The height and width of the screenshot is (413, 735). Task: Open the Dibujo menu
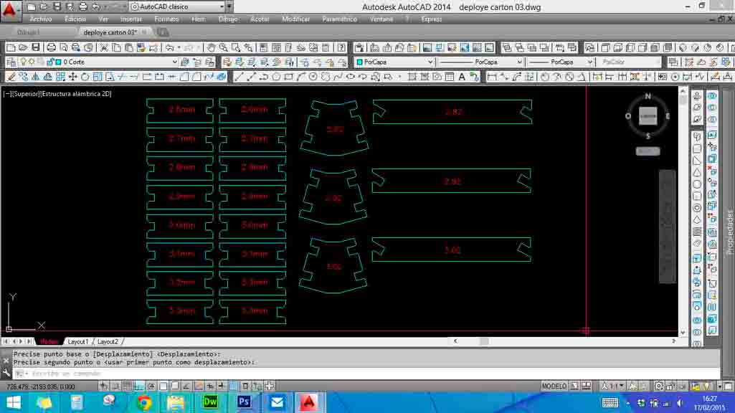pos(228,19)
